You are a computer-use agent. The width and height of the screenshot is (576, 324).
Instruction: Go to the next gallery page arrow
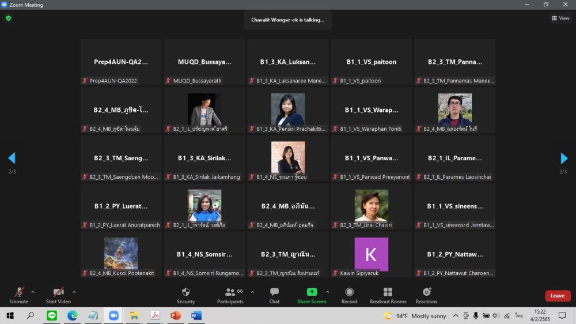563,159
